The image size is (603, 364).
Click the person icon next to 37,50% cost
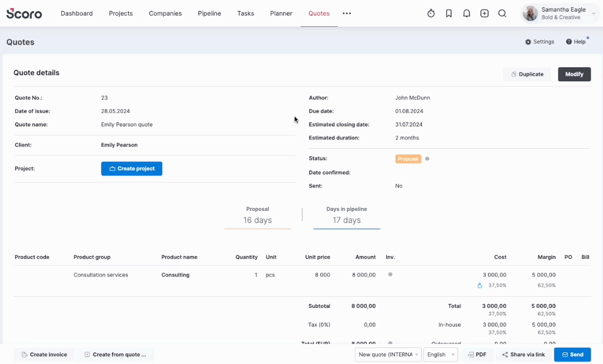(479, 285)
